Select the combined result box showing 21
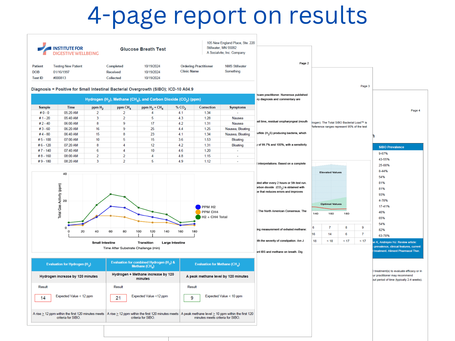This screenshot has width=455, height=341. (118, 298)
